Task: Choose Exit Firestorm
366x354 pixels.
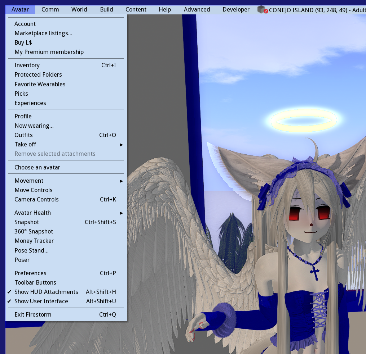Action: (66, 315)
